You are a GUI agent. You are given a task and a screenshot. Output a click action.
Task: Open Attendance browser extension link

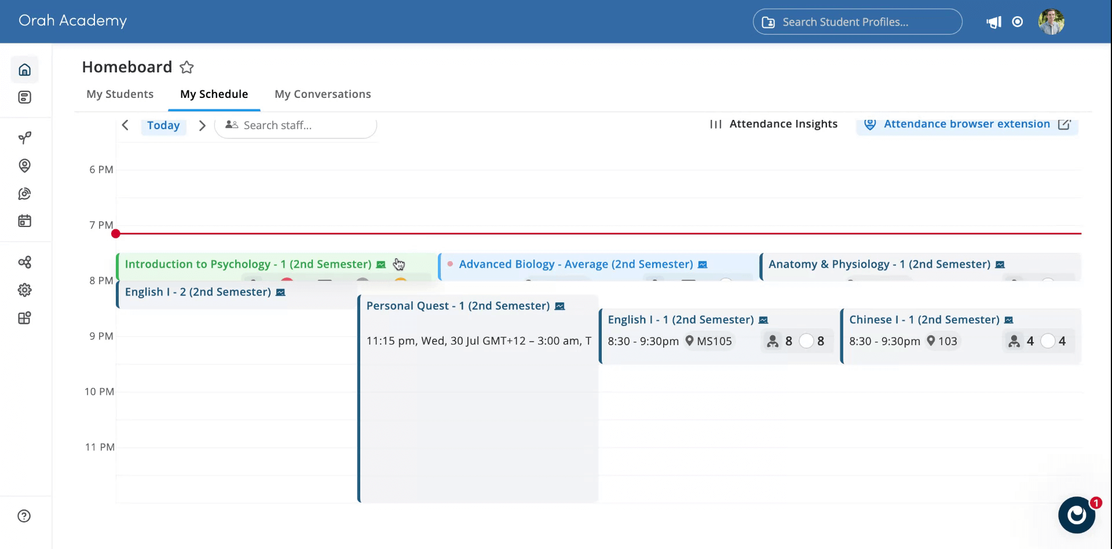click(x=967, y=125)
